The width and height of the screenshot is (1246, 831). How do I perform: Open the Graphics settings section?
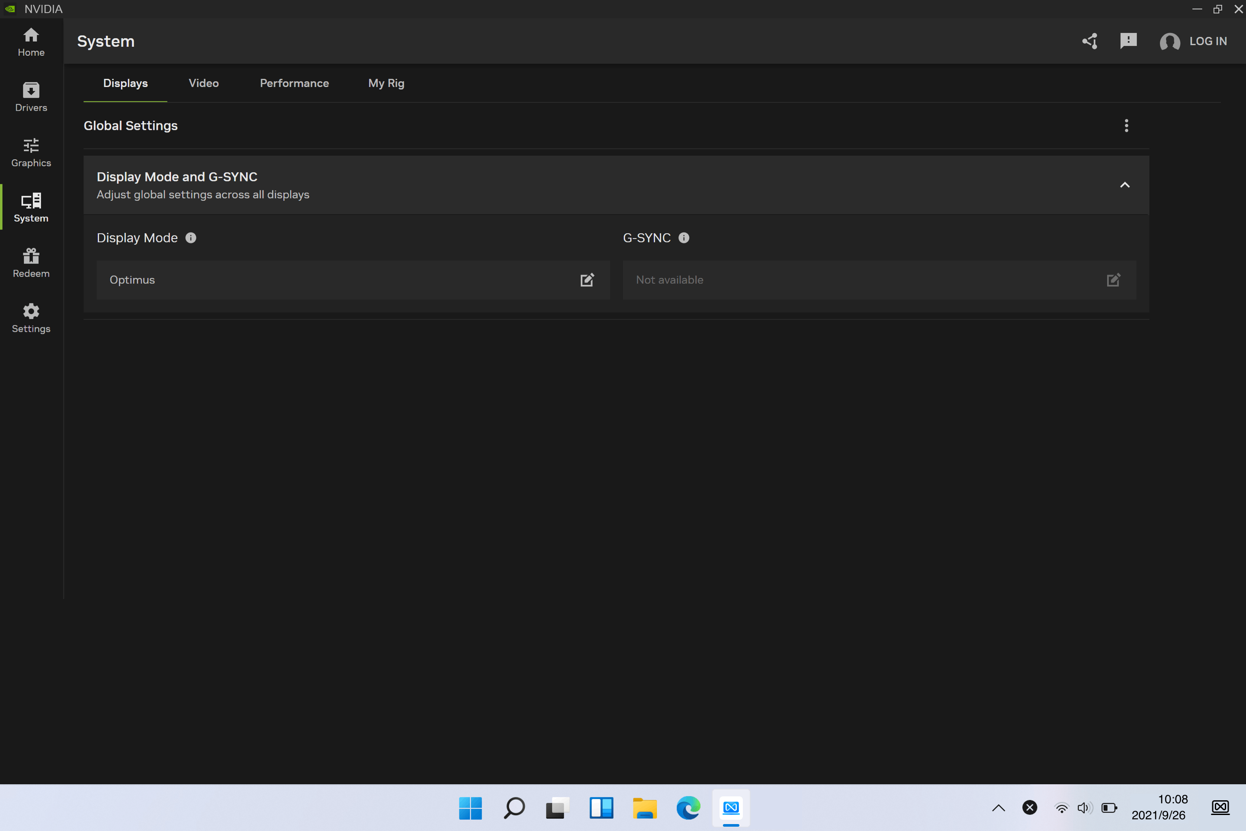[31, 153]
